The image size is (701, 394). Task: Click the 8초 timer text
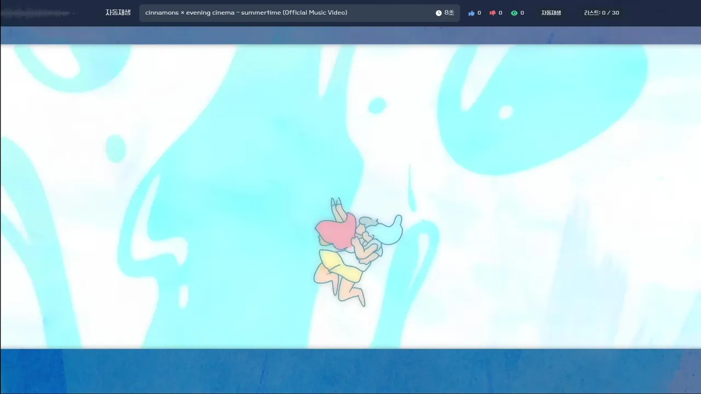click(449, 13)
